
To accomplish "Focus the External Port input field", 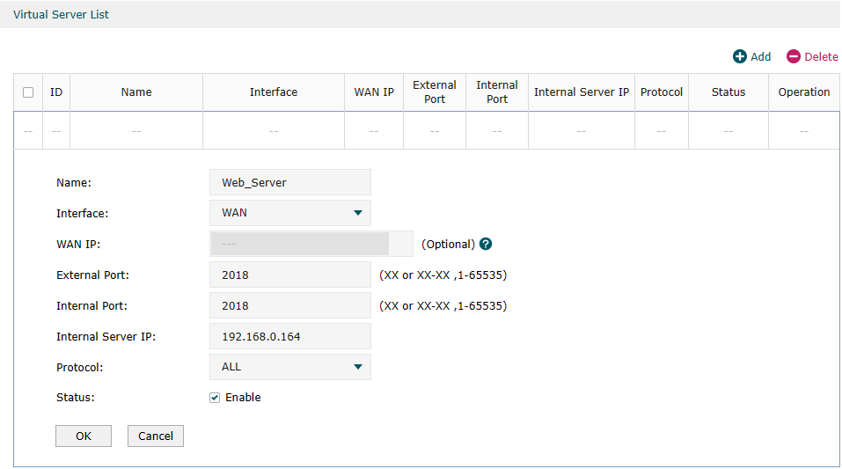I will pyautogui.click(x=290, y=275).
